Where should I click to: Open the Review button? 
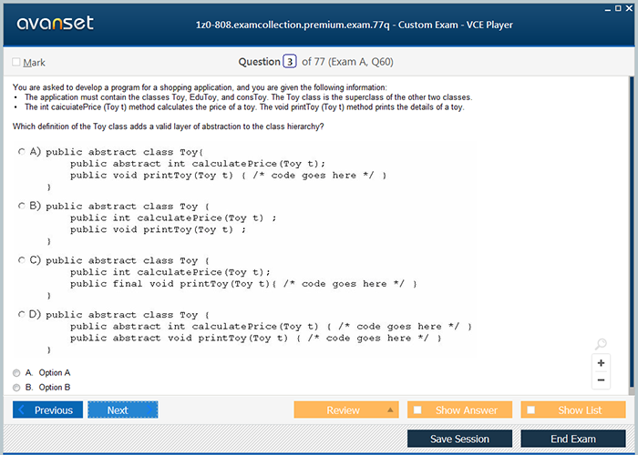tap(346, 409)
